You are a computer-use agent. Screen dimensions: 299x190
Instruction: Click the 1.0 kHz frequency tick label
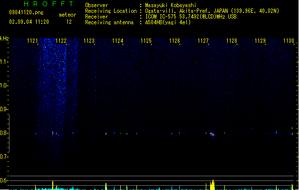(4, 85)
